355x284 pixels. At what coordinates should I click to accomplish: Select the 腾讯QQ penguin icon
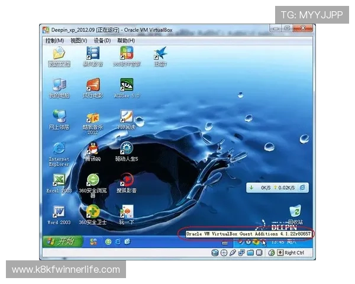93,148
